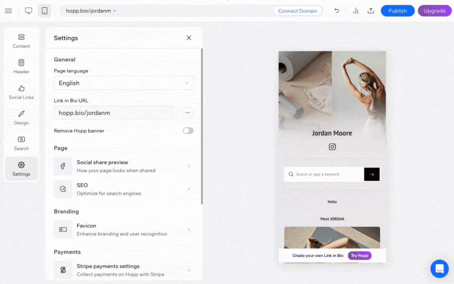Click the black arrow search button
This screenshot has height=284, width=454.
pyautogui.click(x=372, y=174)
